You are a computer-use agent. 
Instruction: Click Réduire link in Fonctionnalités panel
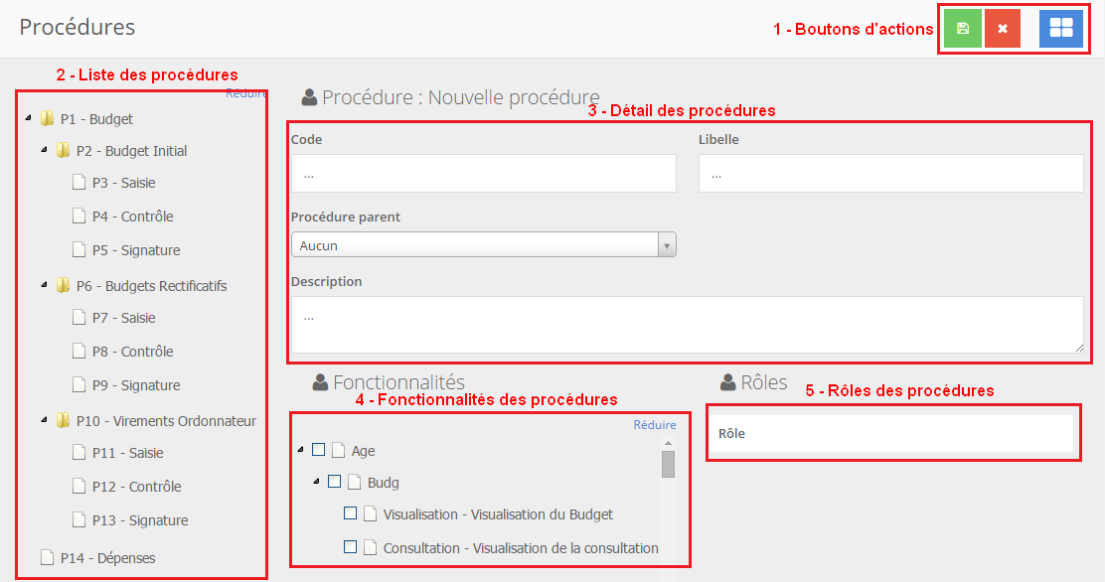point(654,425)
